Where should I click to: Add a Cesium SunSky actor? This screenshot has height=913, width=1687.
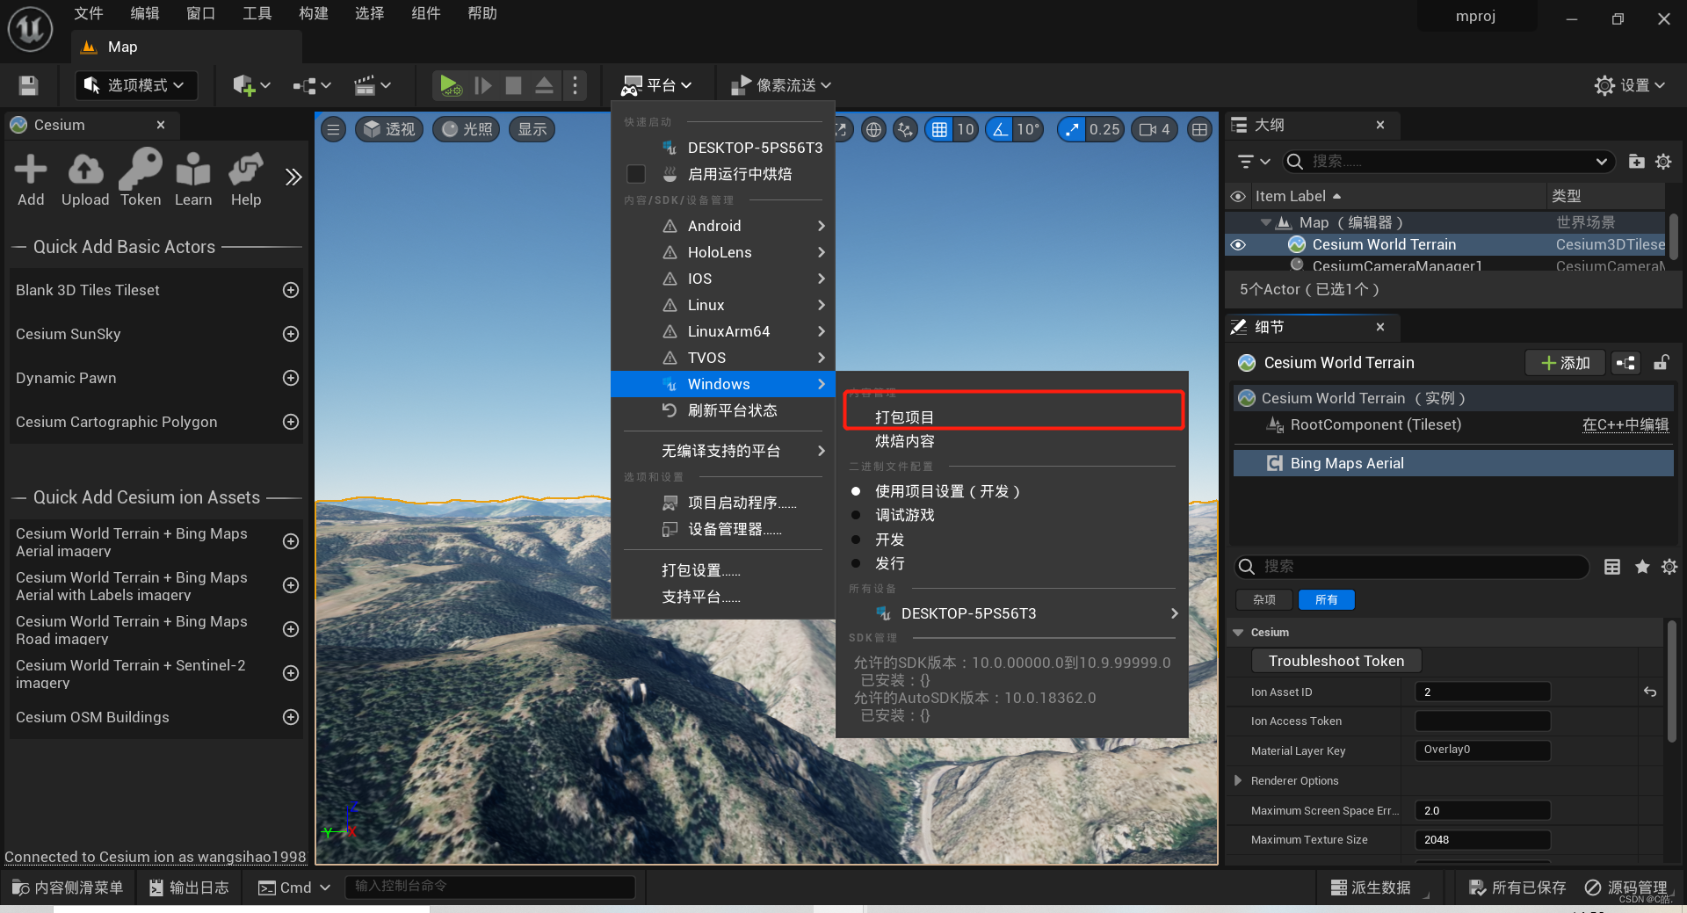coord(291,334)
